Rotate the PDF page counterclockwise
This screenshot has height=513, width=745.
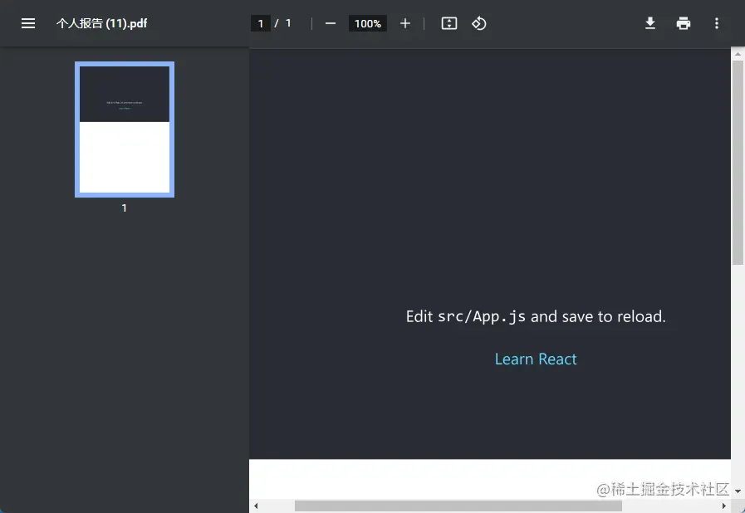coord(479,23)
